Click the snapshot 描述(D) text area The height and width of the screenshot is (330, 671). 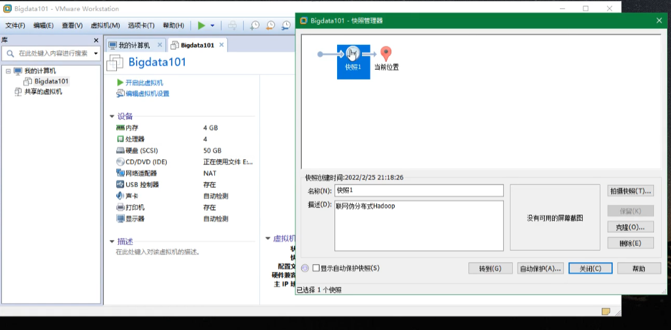coord(419,226)
